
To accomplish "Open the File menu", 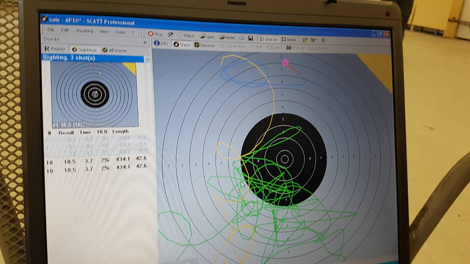I will (x=51, y=30).
